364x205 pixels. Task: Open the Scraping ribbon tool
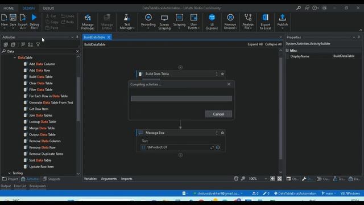[x=179, y=22]
